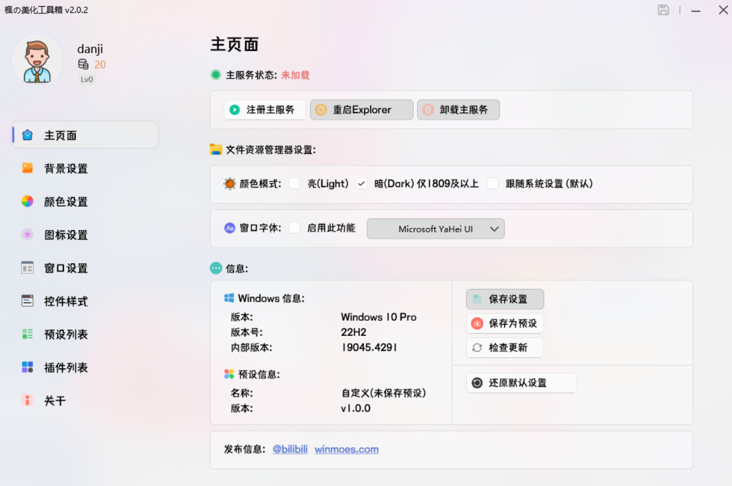Click the 图标设置 star icon
Image resolution: width=732 pixels, height=486 pixels.
pyautogui.click(x=27, y=235)
